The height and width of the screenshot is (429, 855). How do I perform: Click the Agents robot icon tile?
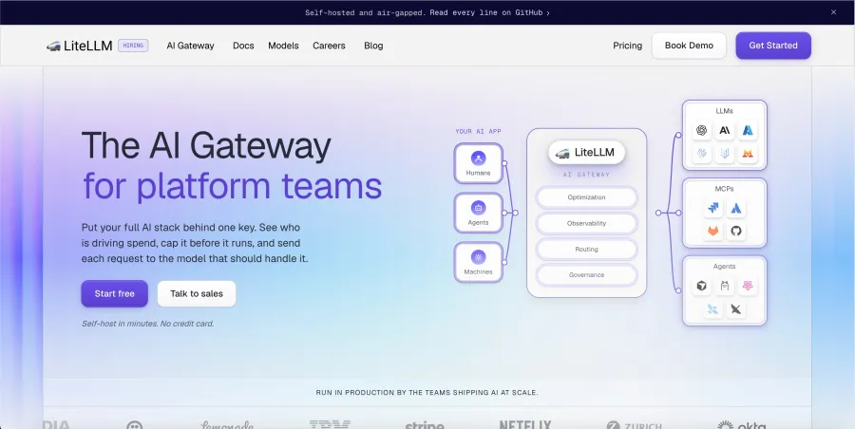[x=478, y=213]
